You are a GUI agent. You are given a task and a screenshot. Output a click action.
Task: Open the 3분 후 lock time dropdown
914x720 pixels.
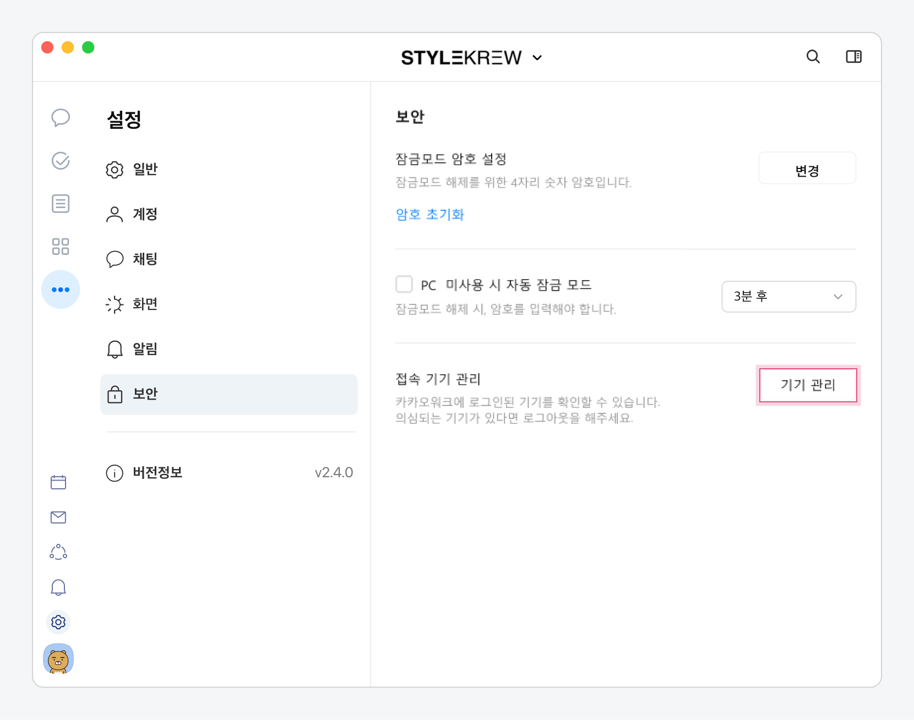coord(788,297)
